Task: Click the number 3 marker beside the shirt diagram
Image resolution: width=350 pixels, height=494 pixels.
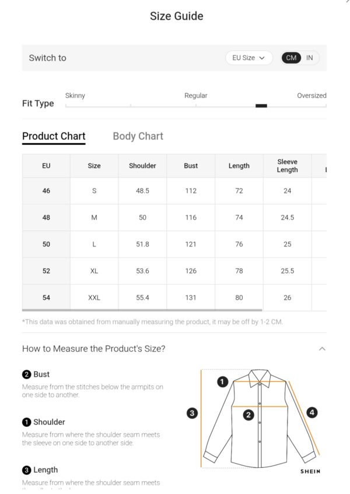Action: point(192,413)
